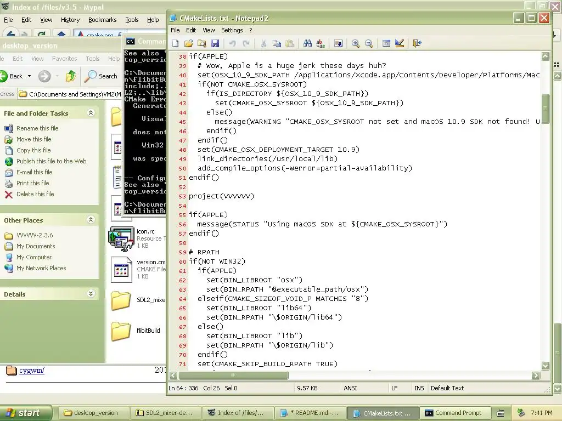Save the CMakeLists.txt file

tap(215, 44)
